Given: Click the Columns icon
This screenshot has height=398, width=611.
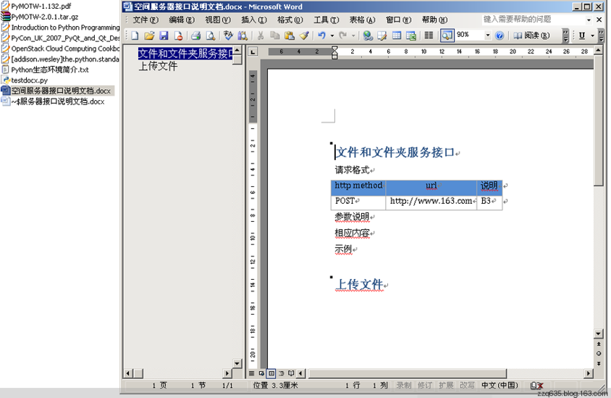Looking at the screenshot, I should [429, 36].
